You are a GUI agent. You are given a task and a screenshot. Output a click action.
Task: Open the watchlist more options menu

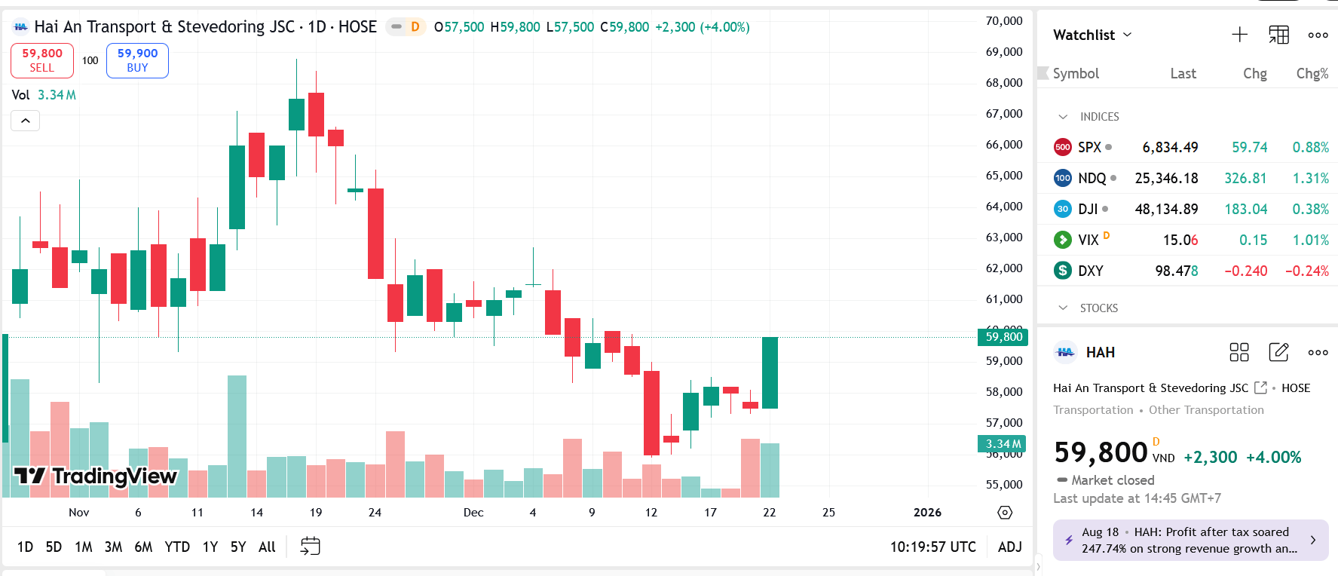pyautogui.click(x=1318, y=35)
